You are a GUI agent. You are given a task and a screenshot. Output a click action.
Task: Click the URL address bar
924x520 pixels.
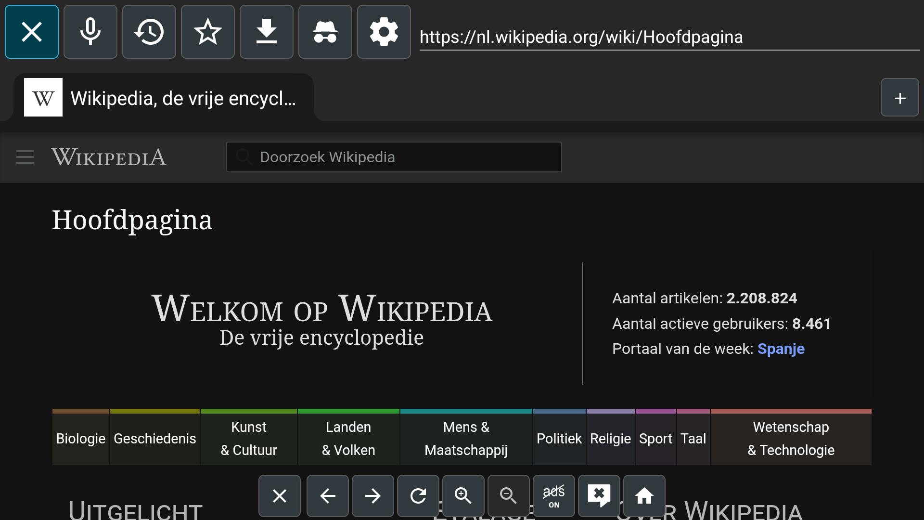pyautogui.click(x=669, y=37)
